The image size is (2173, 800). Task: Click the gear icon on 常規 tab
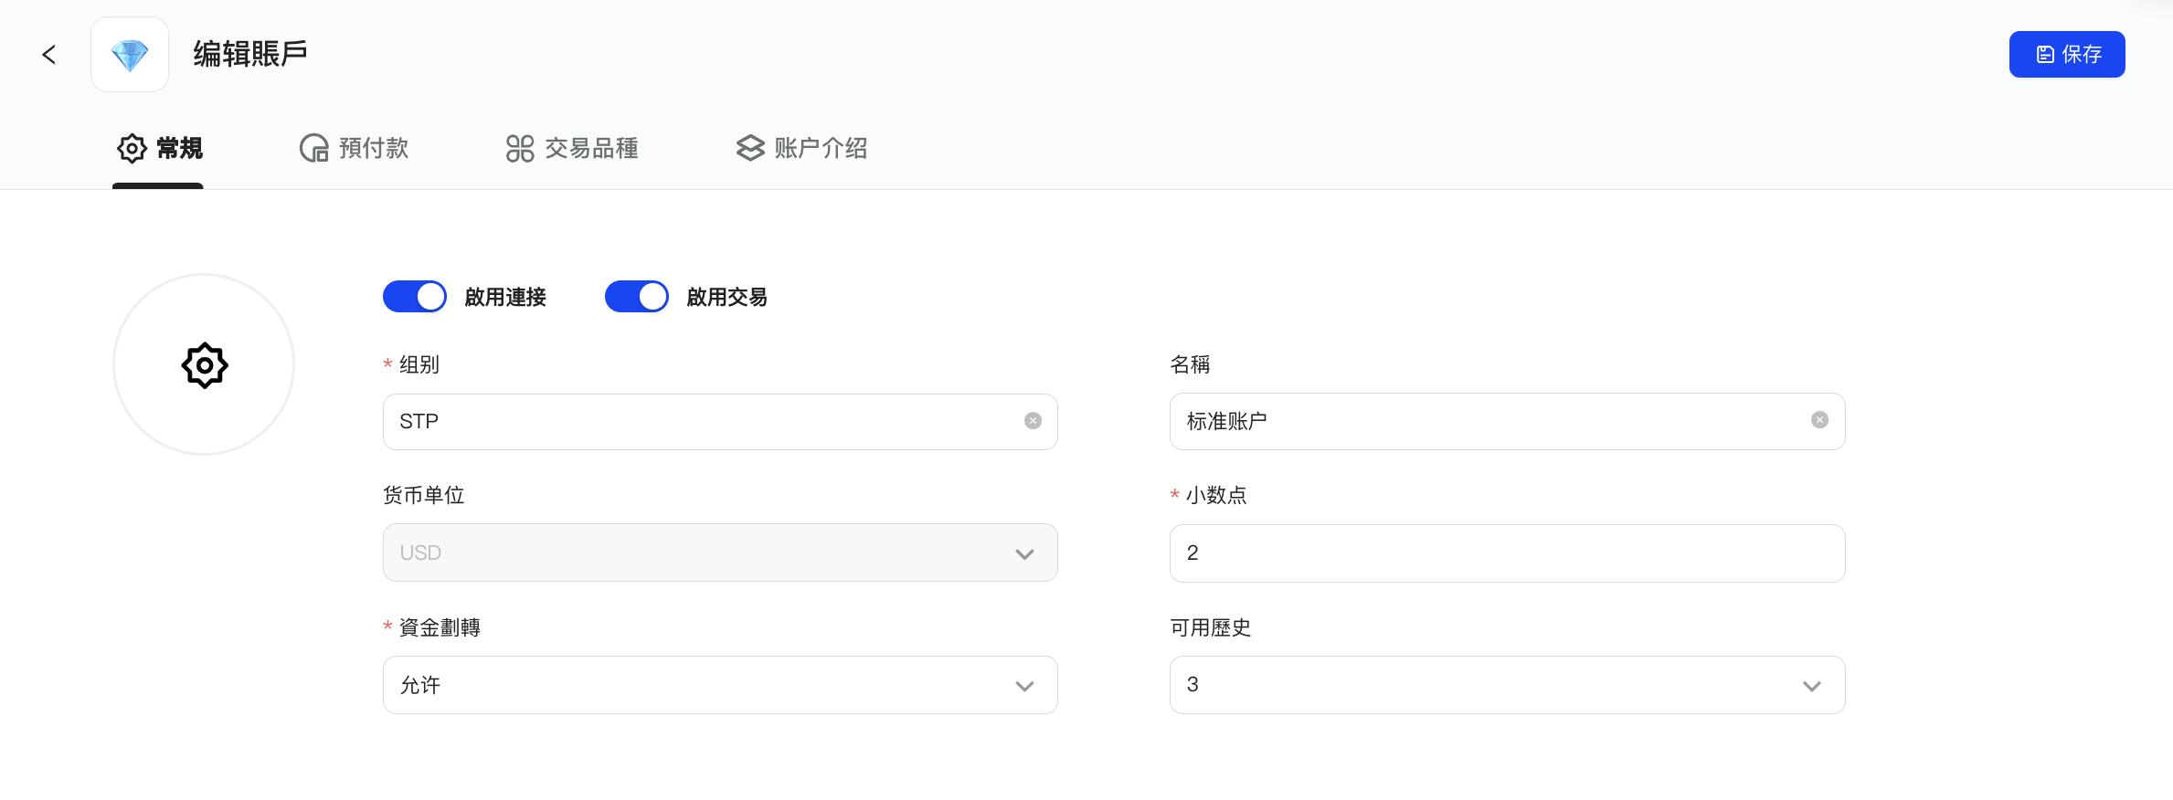132,148
